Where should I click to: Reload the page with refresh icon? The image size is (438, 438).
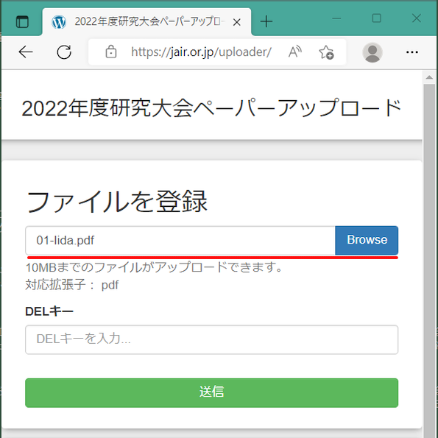click(x=64, y=52)
